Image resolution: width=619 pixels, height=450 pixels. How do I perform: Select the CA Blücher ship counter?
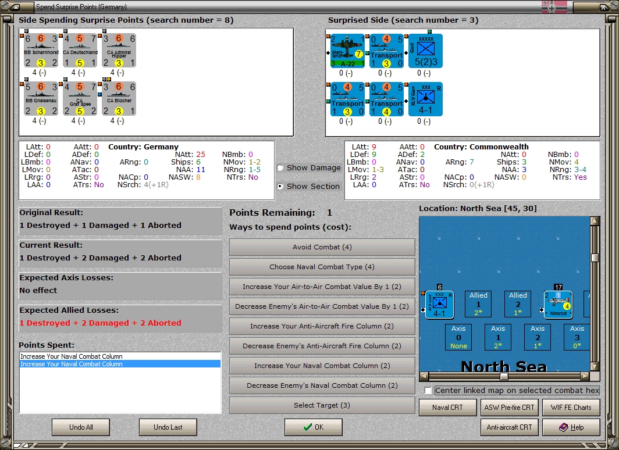119,99
